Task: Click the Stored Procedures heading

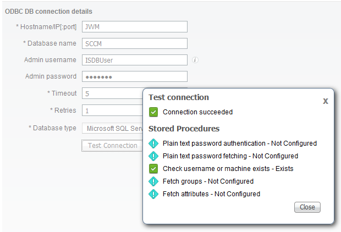Action: click(x=184, y=129)
